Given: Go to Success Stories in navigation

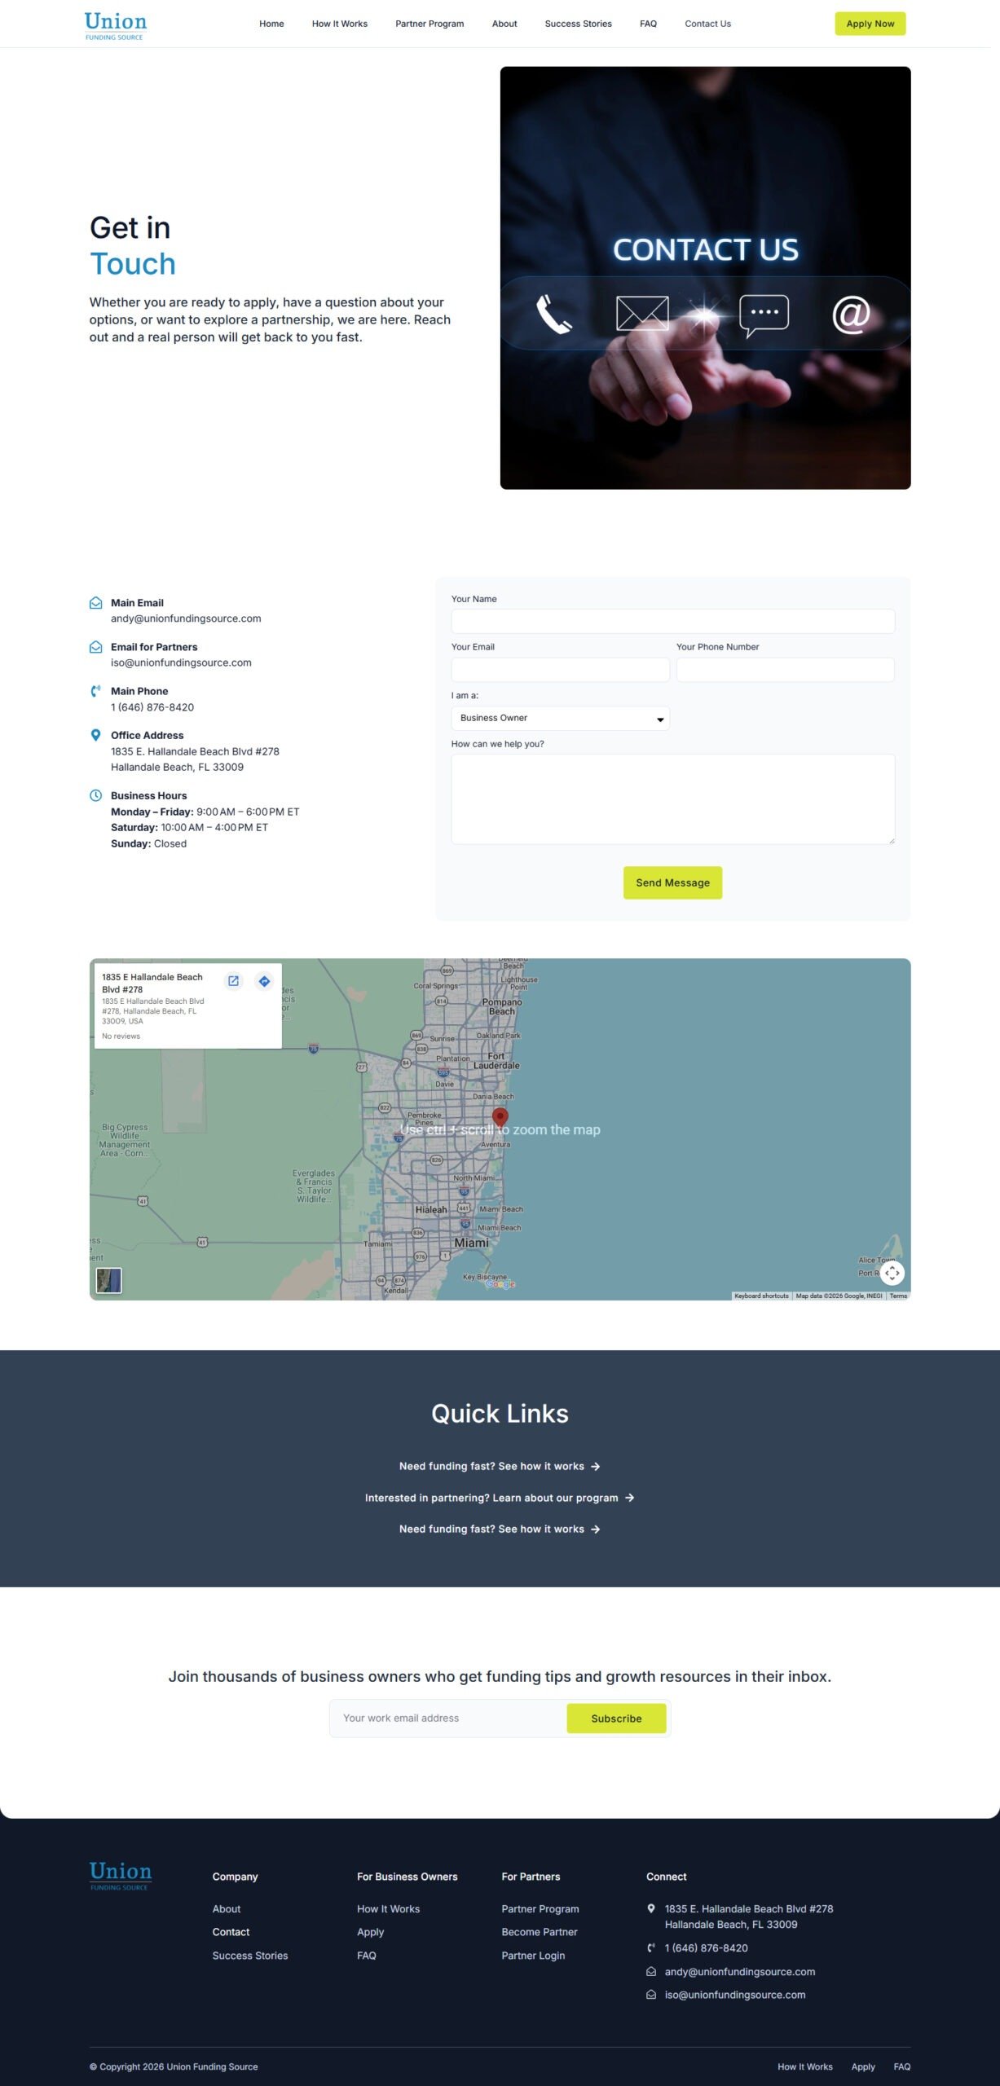Looking at the screenshot, I should tap(578, 24).
